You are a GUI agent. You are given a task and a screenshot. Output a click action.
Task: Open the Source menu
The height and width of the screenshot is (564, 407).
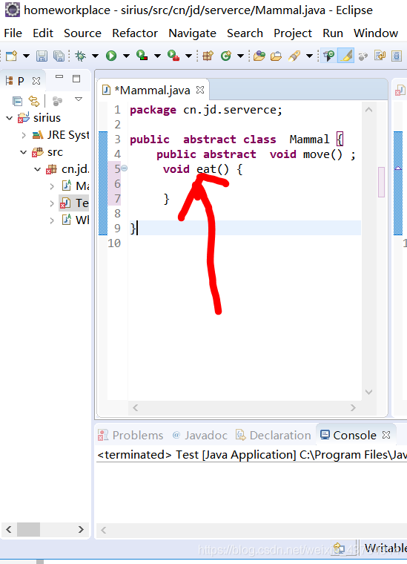point(82,33)
